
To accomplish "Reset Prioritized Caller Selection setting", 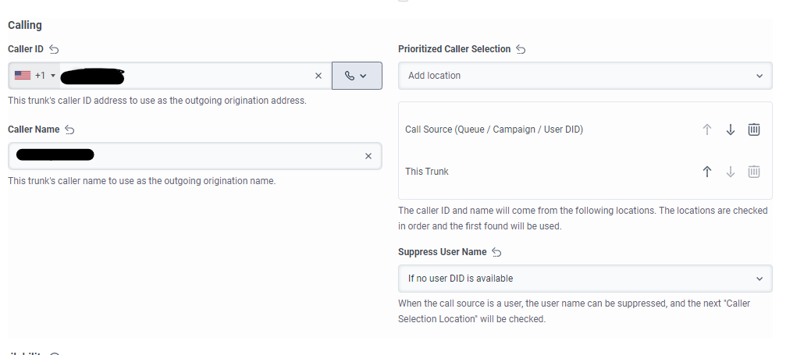I will click(521, 49).
